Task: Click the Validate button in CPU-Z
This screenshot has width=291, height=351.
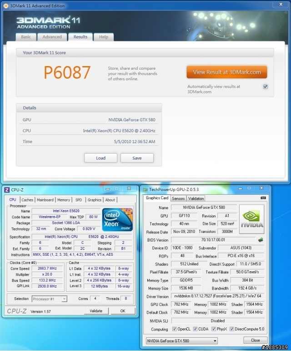Action: (96, 311)
